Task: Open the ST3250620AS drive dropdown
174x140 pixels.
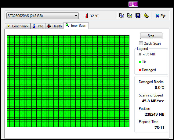Action: click(x=42, y=16)
